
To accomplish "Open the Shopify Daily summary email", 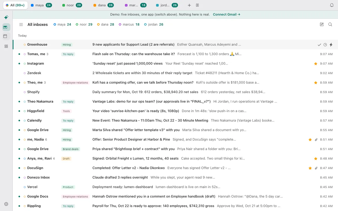I will tap(175, 92).
